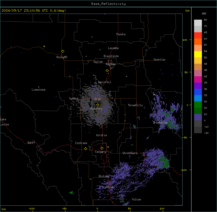
Task: Click the Strathmore label
Action: (130, 153)
